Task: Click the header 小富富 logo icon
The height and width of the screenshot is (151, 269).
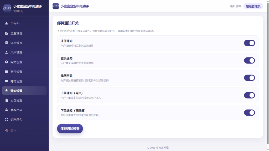Action: pyautogui.click(x=56, y=6)
